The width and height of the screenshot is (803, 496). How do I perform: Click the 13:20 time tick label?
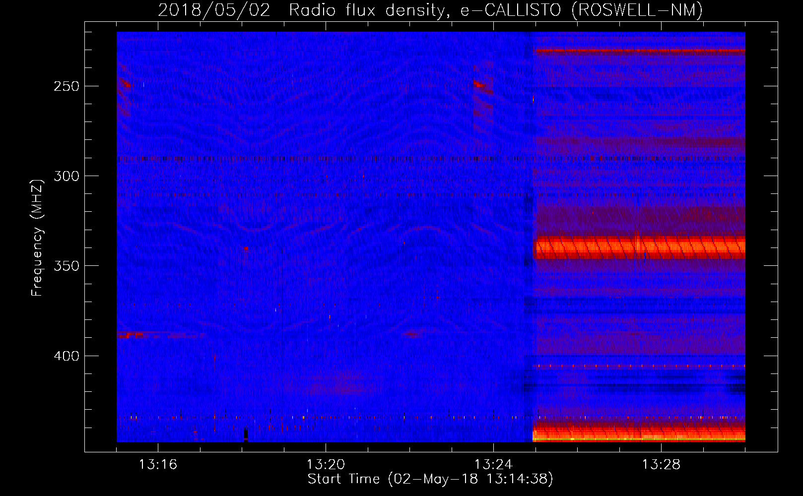tap(326, 465)
